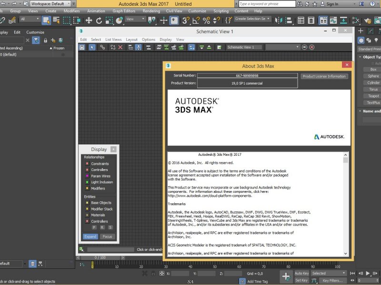Viewport: 381px width, 285px height.
Task: Open the View reference coordinate dropdown
Action: (x=135, y=19)
